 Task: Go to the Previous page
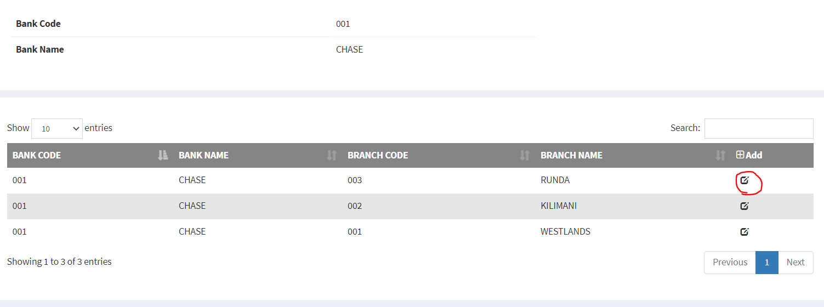pos(730,262)
